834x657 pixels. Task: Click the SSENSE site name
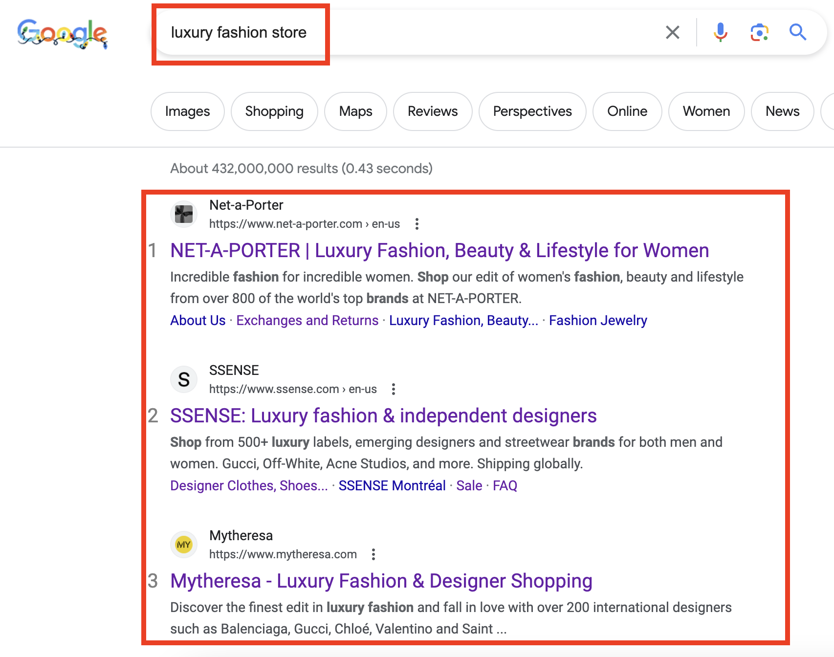(234, 370)
